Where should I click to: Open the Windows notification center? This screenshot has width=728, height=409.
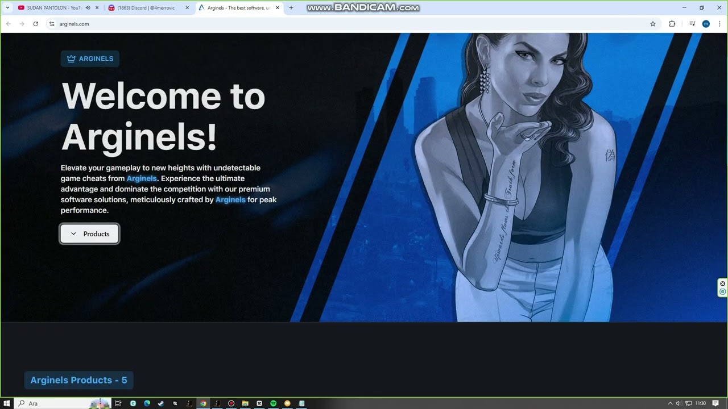point(715,403)
